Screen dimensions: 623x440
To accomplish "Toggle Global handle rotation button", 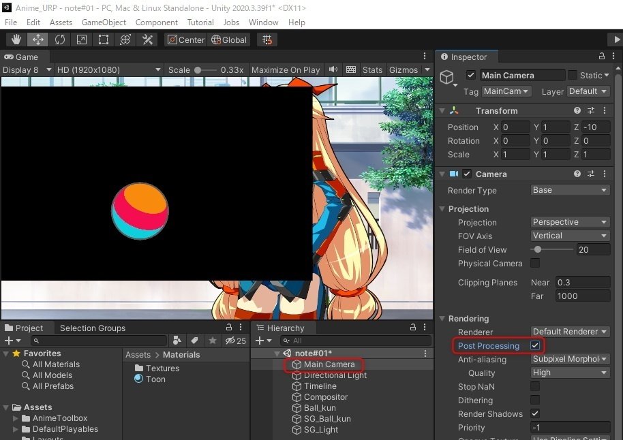I will [x=229, y=40].
